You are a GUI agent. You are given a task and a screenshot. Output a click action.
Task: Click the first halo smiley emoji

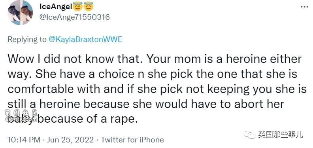pyautogui.click(x=77, y=6)
